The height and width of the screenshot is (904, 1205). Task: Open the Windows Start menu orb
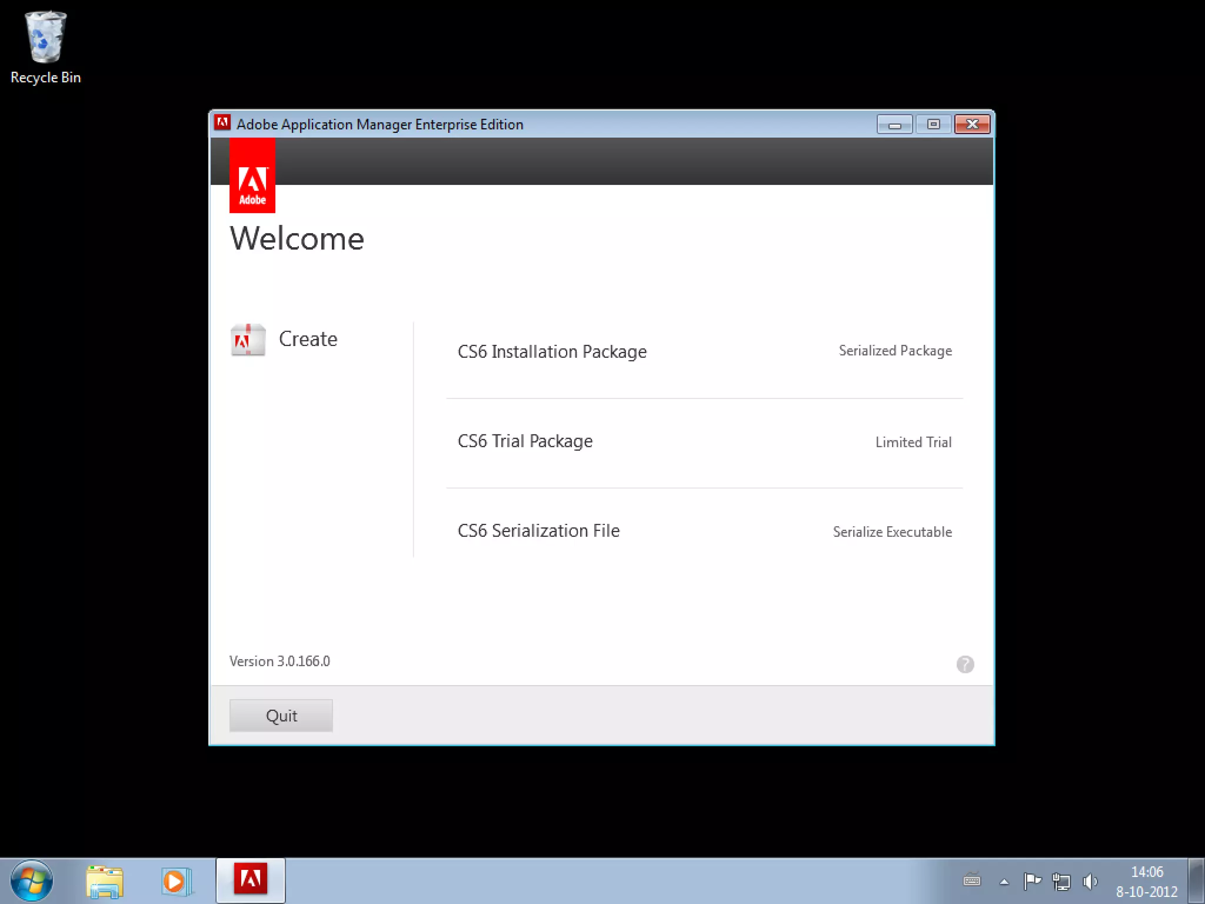click(32, 881)
